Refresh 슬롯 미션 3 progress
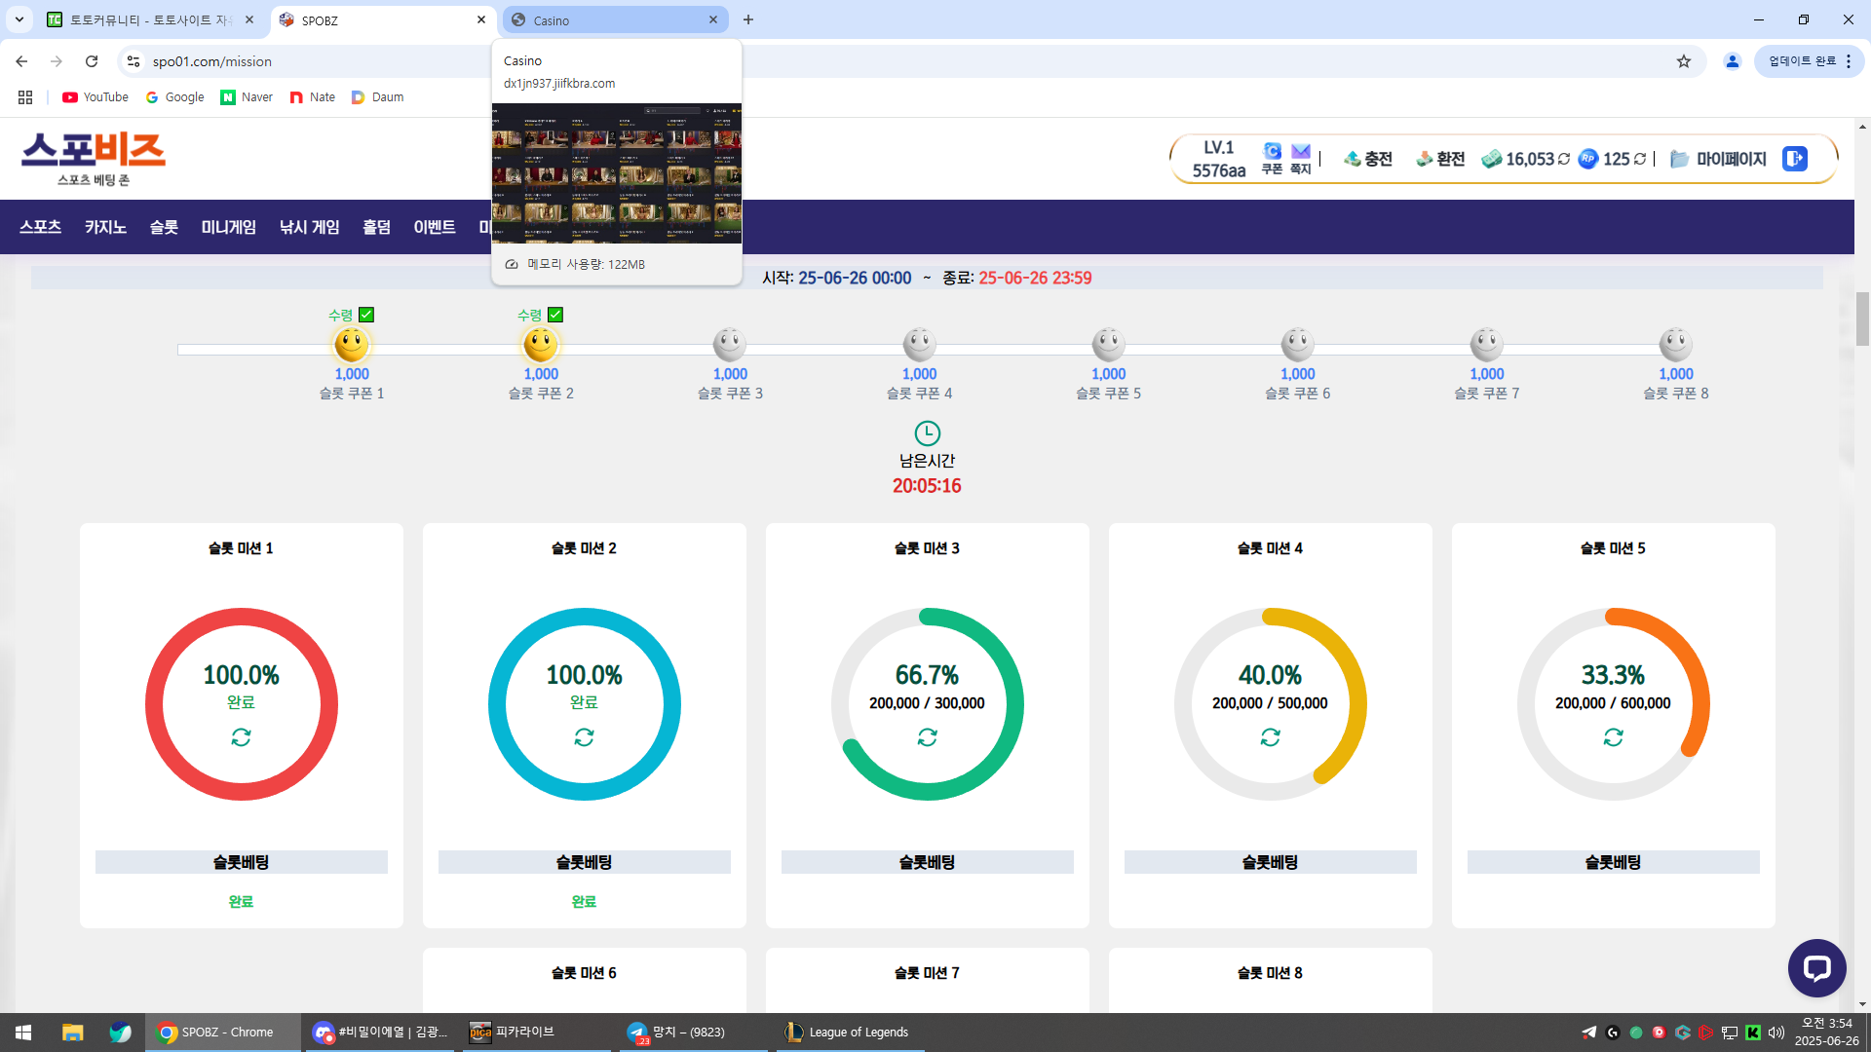 pyautogui.click(x=927, y=737)
